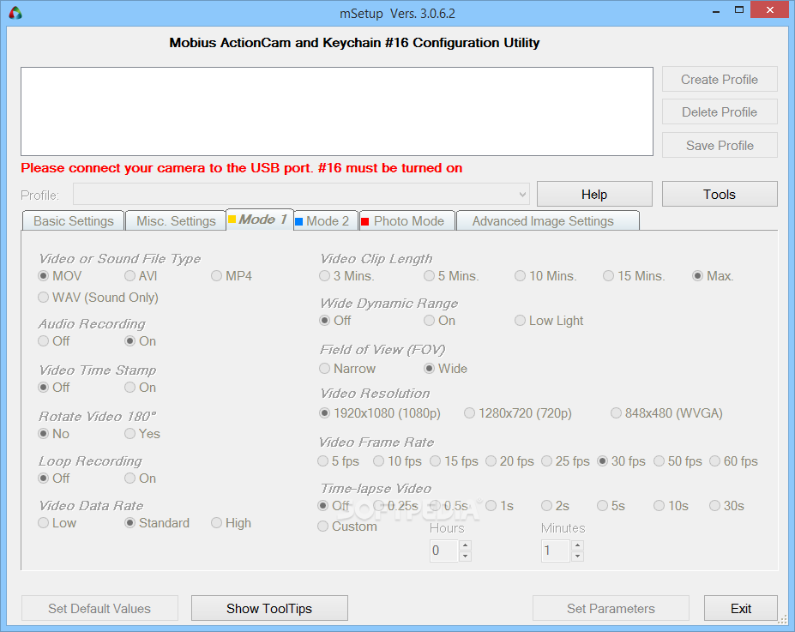Turn Audio Recording Off
This screenshot has width=795, height=632.
click(54, 341)
